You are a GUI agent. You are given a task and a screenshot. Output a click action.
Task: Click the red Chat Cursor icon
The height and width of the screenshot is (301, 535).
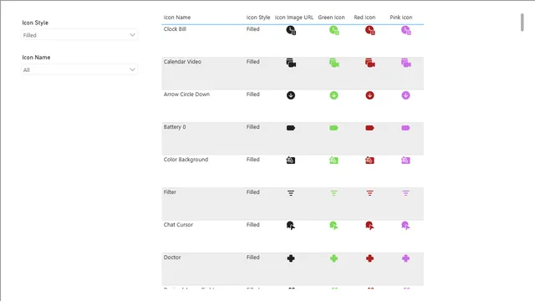[x=369, y=226]
